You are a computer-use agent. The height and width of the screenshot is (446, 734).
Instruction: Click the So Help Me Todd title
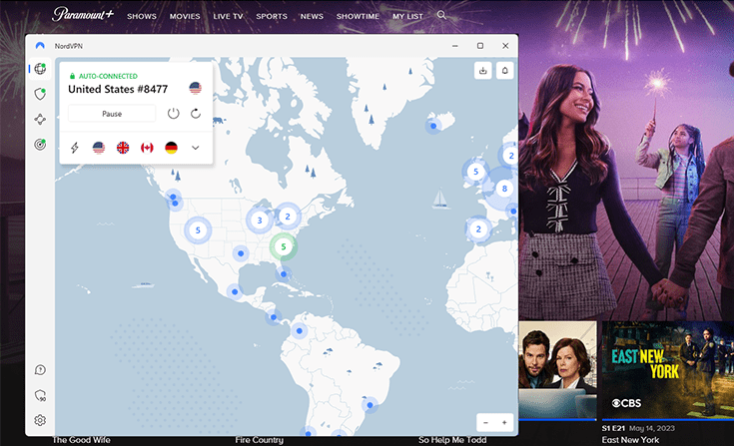(452, 440)
